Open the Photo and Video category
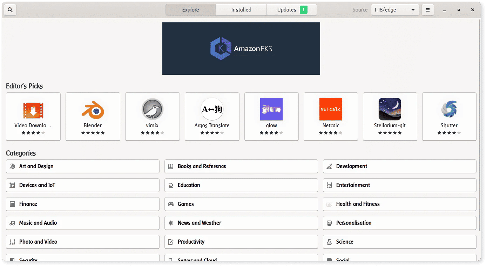The width and height of the screenshot is (486, 266). point(83,242)
